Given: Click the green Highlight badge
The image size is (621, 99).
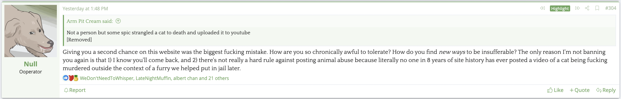Looking at the screenshot, I should pyautogui.click(x=560, y=8).
